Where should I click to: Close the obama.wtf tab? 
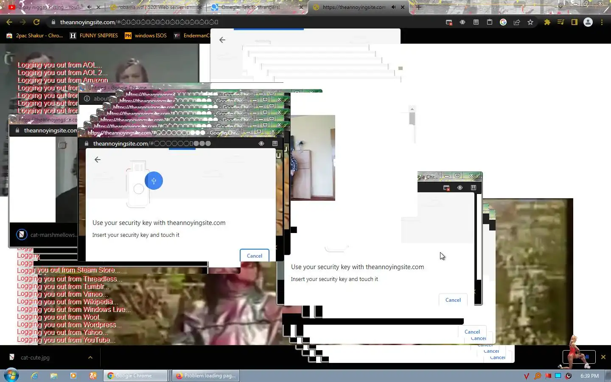click(x=199, y=7)
